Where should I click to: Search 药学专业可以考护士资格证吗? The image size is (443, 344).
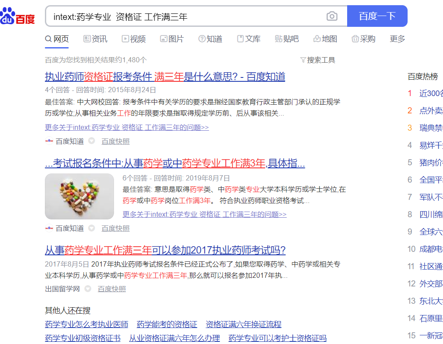point(278,338)
